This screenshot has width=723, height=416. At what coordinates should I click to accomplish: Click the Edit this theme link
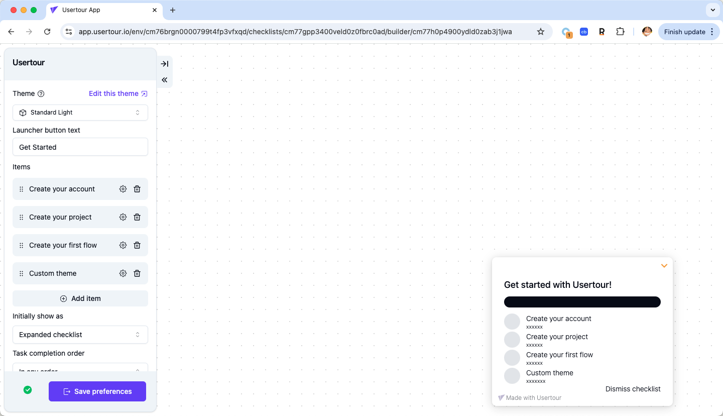click(118, 93)
